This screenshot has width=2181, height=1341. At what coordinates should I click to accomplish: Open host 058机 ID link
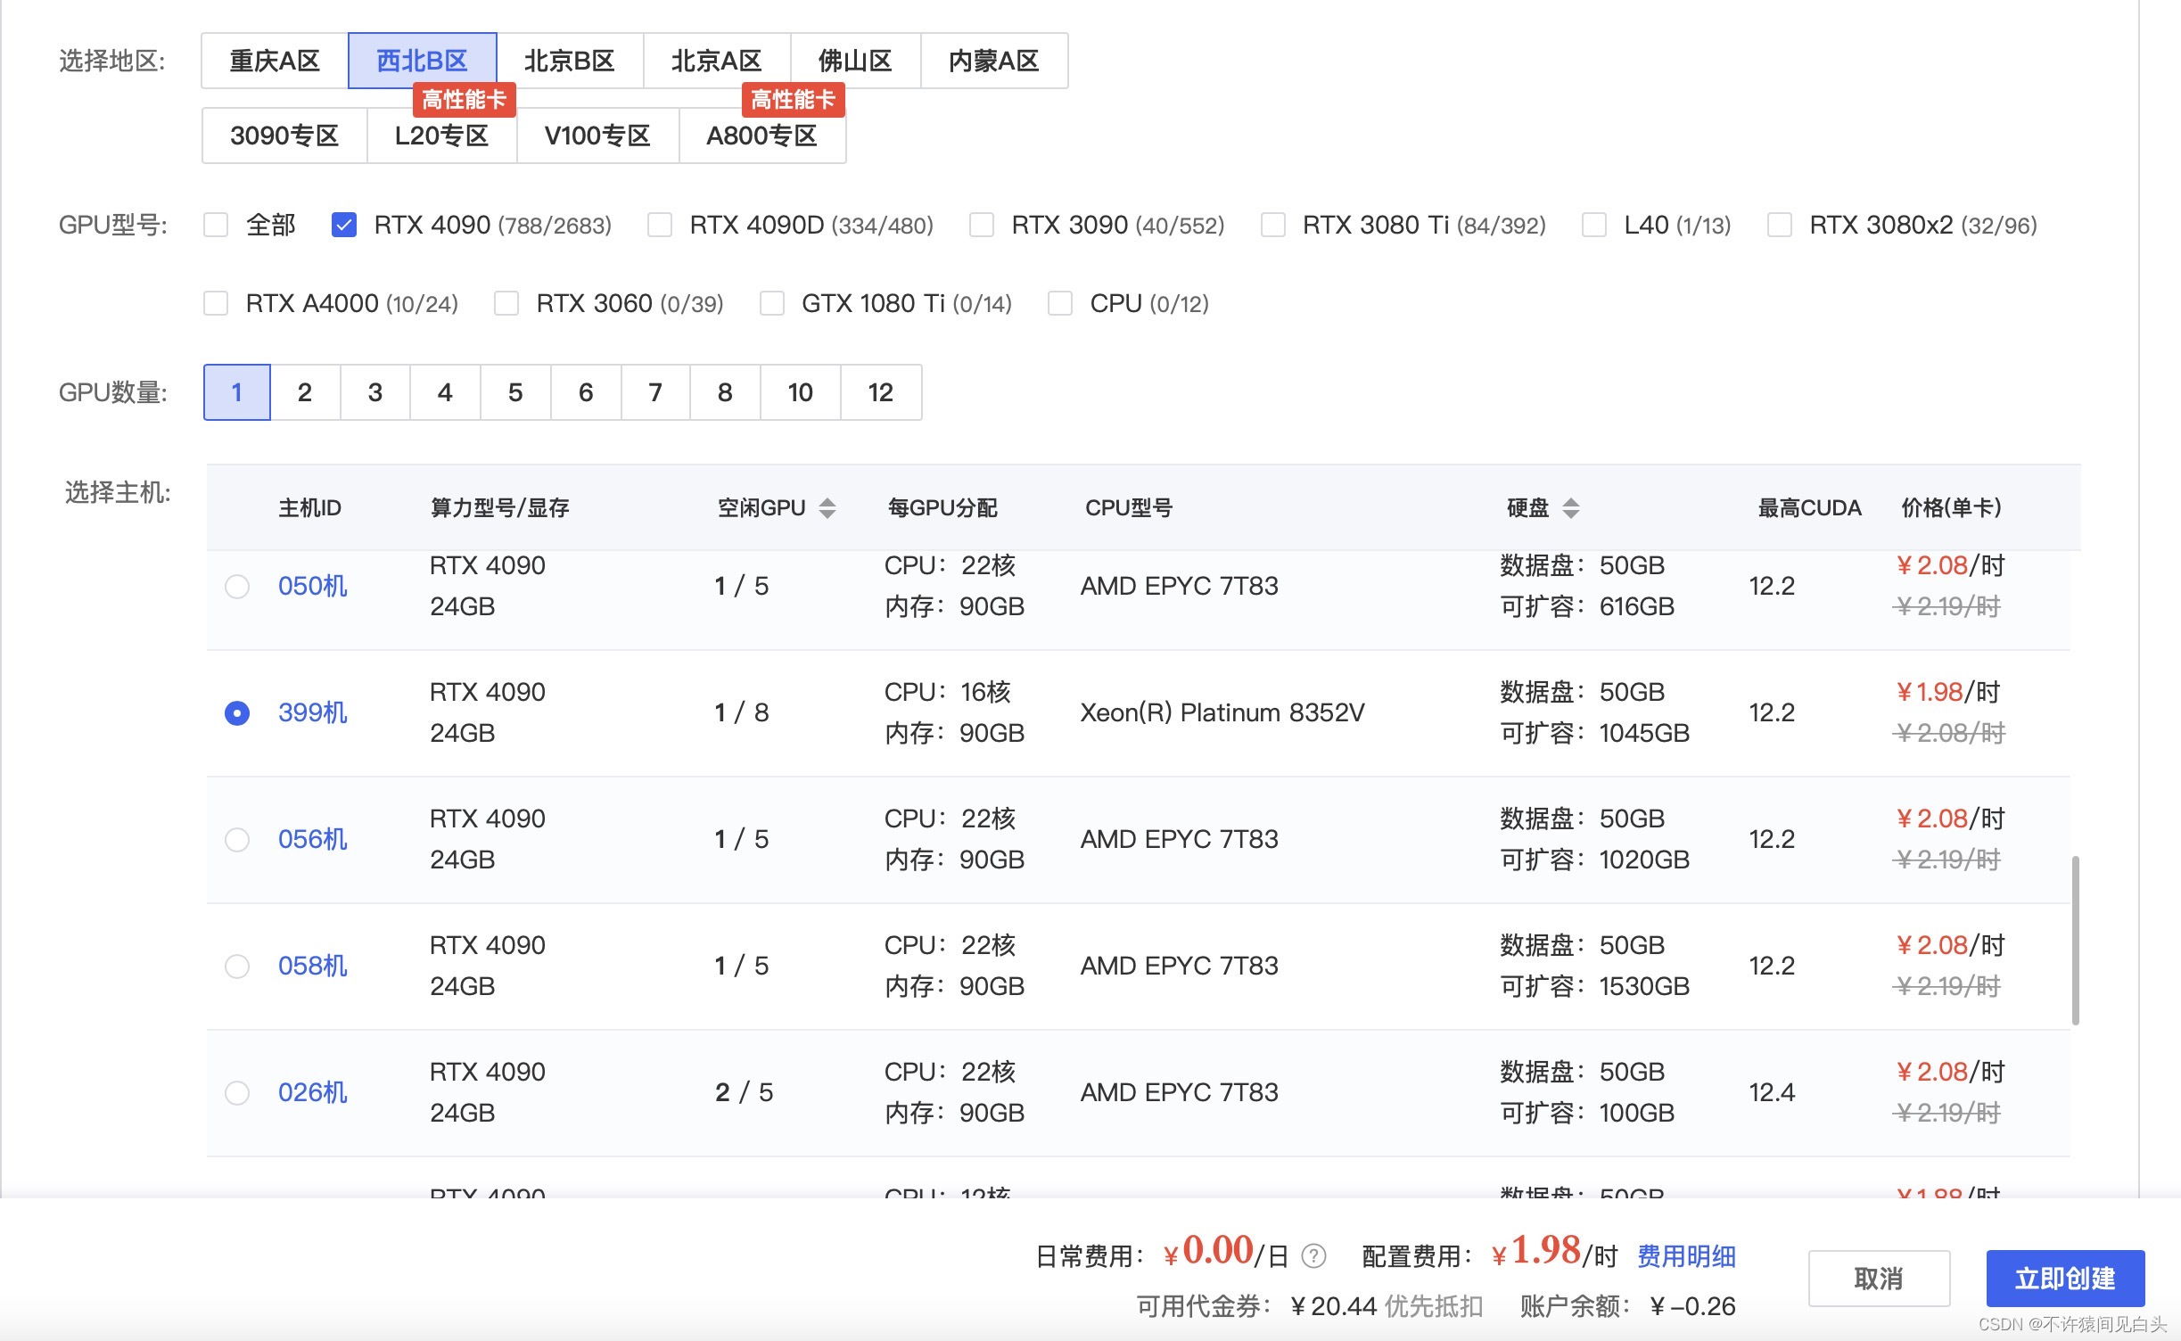tap(312, 966)
